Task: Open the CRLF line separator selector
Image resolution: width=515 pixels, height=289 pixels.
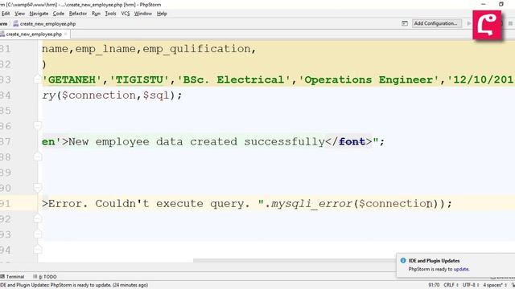Action: coord(451,285)
